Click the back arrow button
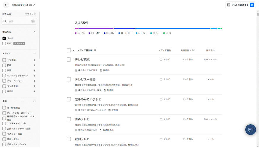The image size is (259, 148). click(x=6, y=5)
